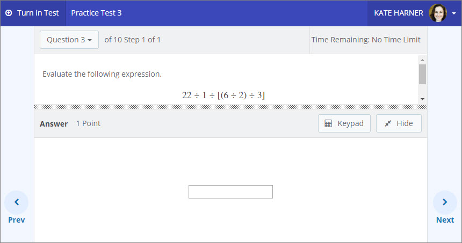Click the Prev text label
The image size is (462, 243).
click(x=16, y=220)
